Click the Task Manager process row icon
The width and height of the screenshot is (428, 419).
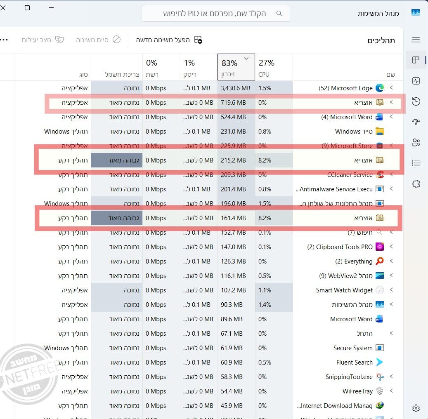[x=380, y=304]
